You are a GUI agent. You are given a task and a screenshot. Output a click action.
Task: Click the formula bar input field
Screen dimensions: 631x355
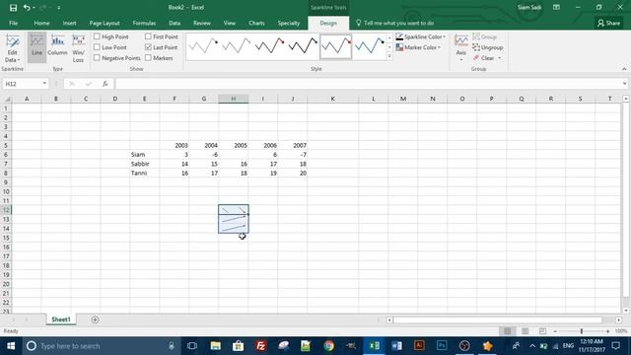368,84
